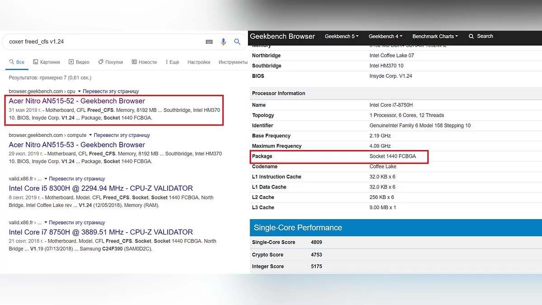Switch to the Видео search tab
Viewport: 542px width, 305px height.
79,62
